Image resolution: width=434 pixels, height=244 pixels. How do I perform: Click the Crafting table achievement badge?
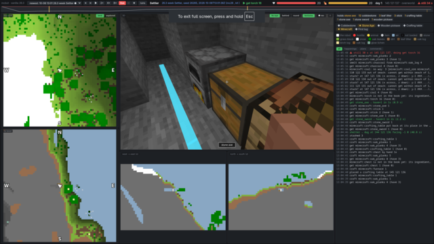413,26
